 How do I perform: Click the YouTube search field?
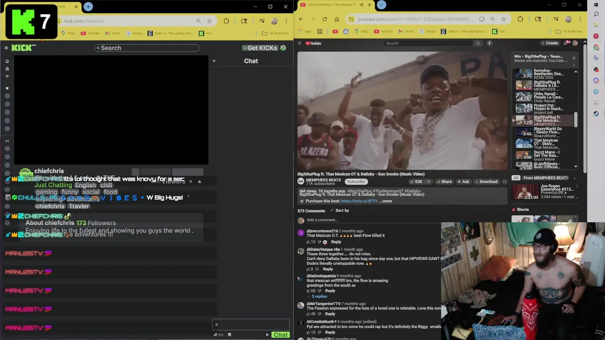click(428, 43)
